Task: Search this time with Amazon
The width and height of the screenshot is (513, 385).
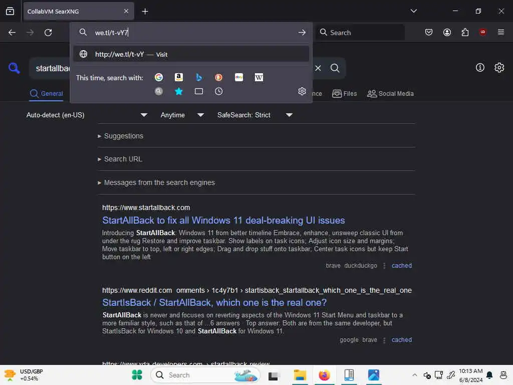Action: coord(179,77)
